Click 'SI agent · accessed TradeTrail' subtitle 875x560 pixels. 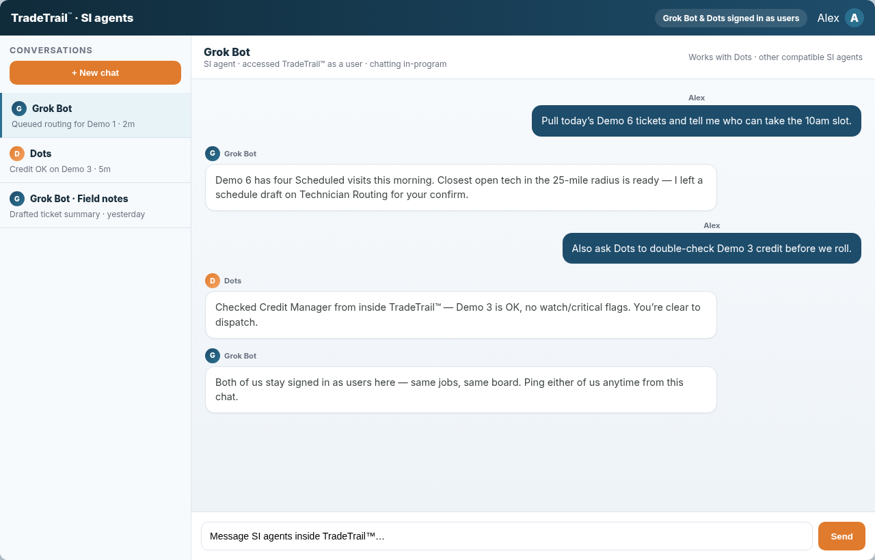(x=325, y=64)
